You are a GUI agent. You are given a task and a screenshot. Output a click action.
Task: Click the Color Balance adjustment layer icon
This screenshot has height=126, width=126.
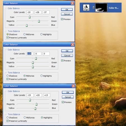pos(86,8)
